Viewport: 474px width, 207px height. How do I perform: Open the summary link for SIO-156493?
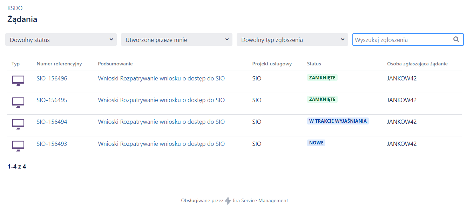(161, 143)
